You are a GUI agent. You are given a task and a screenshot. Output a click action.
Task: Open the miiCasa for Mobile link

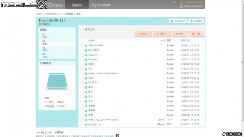(193, 6)
